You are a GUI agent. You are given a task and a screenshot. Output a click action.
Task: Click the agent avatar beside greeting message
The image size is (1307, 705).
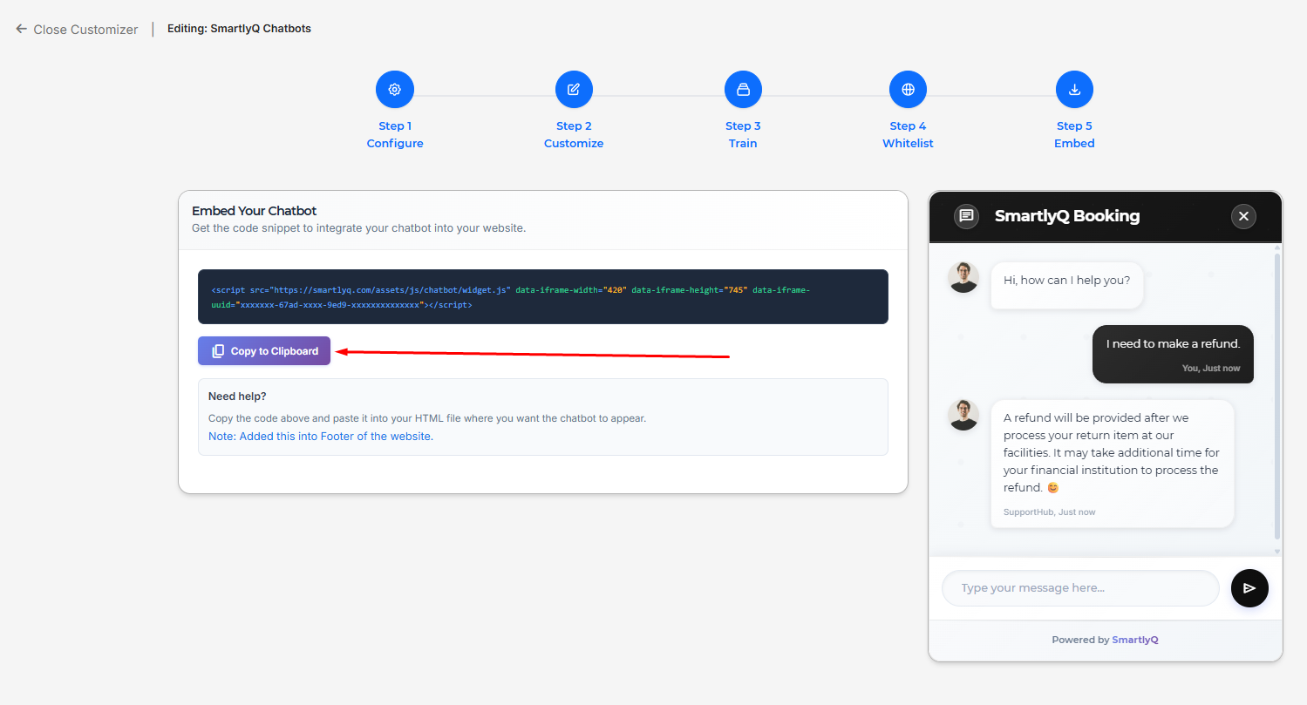(x=963, y=278)
